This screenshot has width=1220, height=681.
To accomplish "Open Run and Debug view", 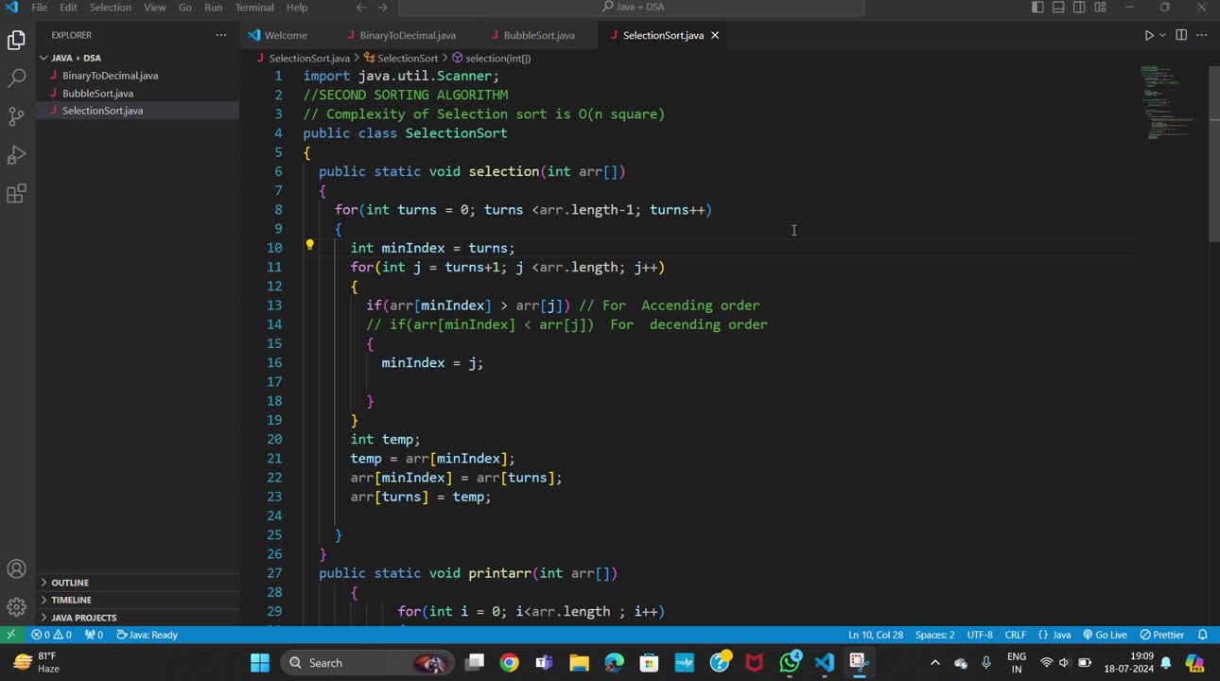I will point(16,155).
